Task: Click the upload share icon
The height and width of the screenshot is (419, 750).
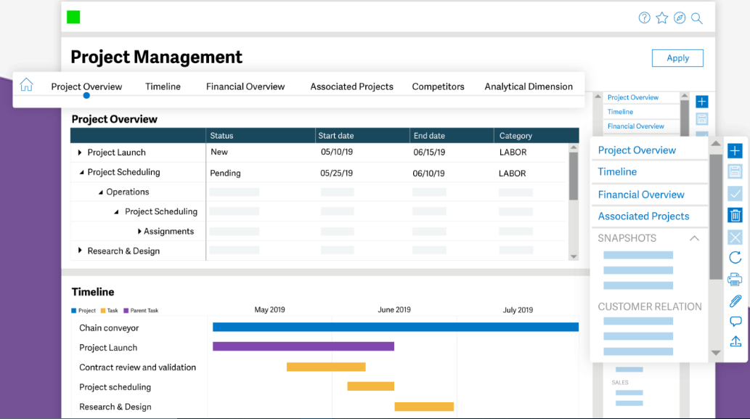Action: 735,341
